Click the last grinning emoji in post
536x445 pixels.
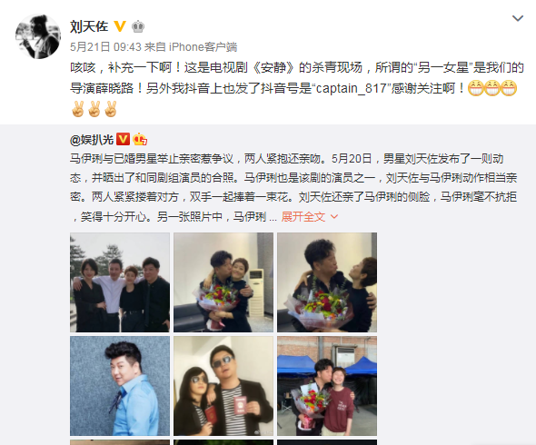coord(509,88)
